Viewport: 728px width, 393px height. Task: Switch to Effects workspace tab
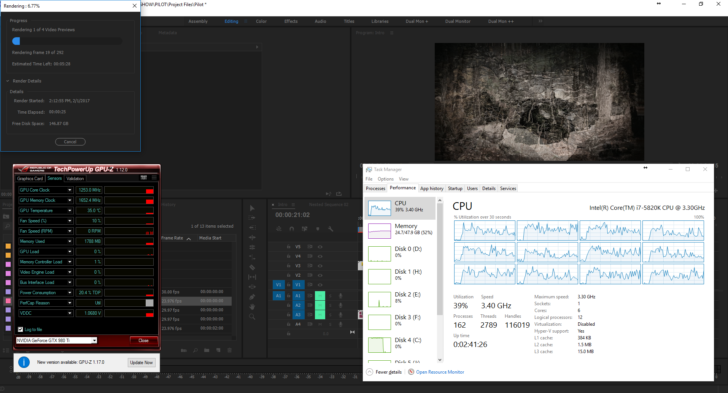pos(291,21)
